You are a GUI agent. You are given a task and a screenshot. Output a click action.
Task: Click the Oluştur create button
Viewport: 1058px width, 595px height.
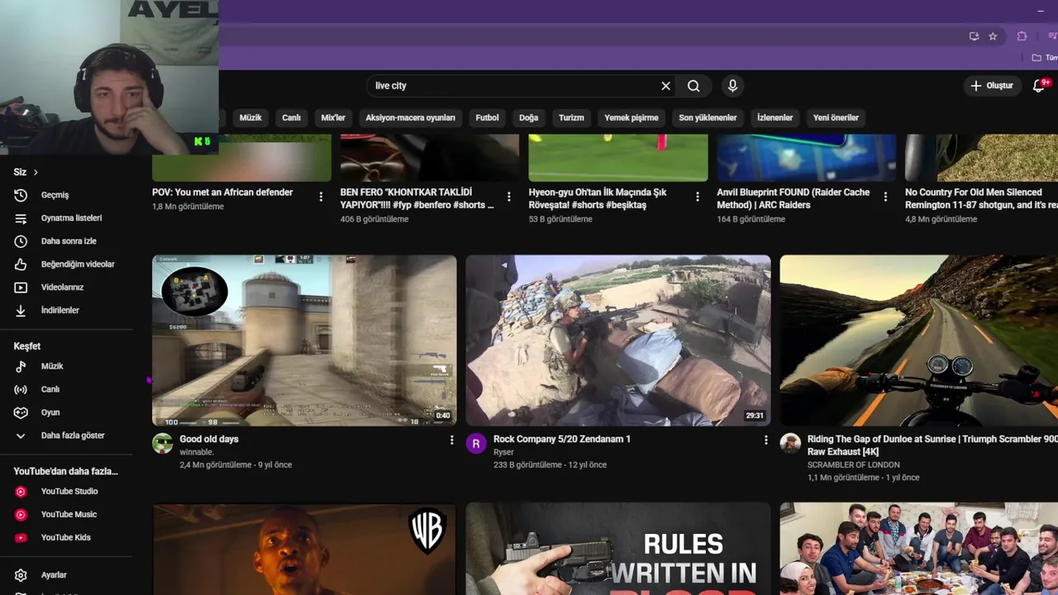pyautogui.click(x=992, y=86)
